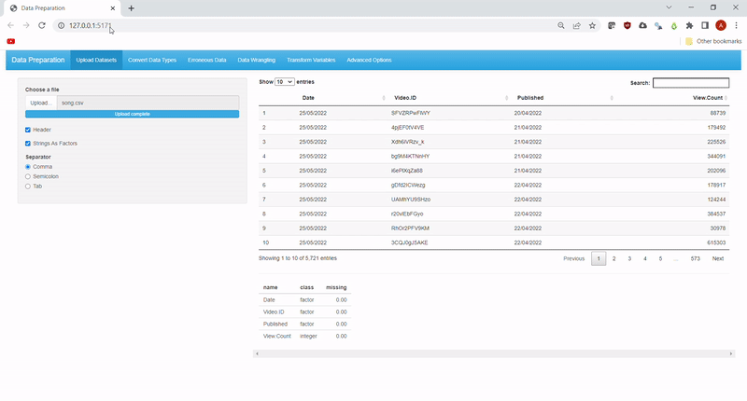Click view count cell 88739
747x401 pixels.
coord(718,113)
